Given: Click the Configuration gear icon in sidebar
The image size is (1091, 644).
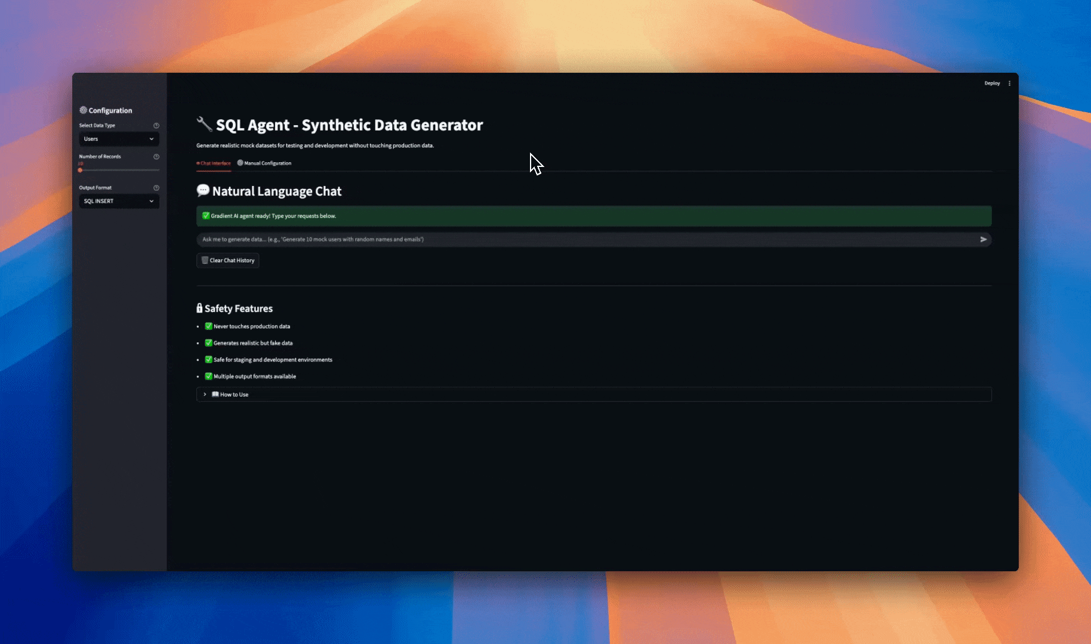Looking at the screenshot, I should click(x=84, y=110).
